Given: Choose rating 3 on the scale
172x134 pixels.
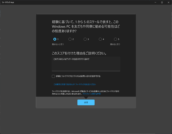Looking at the screenshot, I should point(85,39).
